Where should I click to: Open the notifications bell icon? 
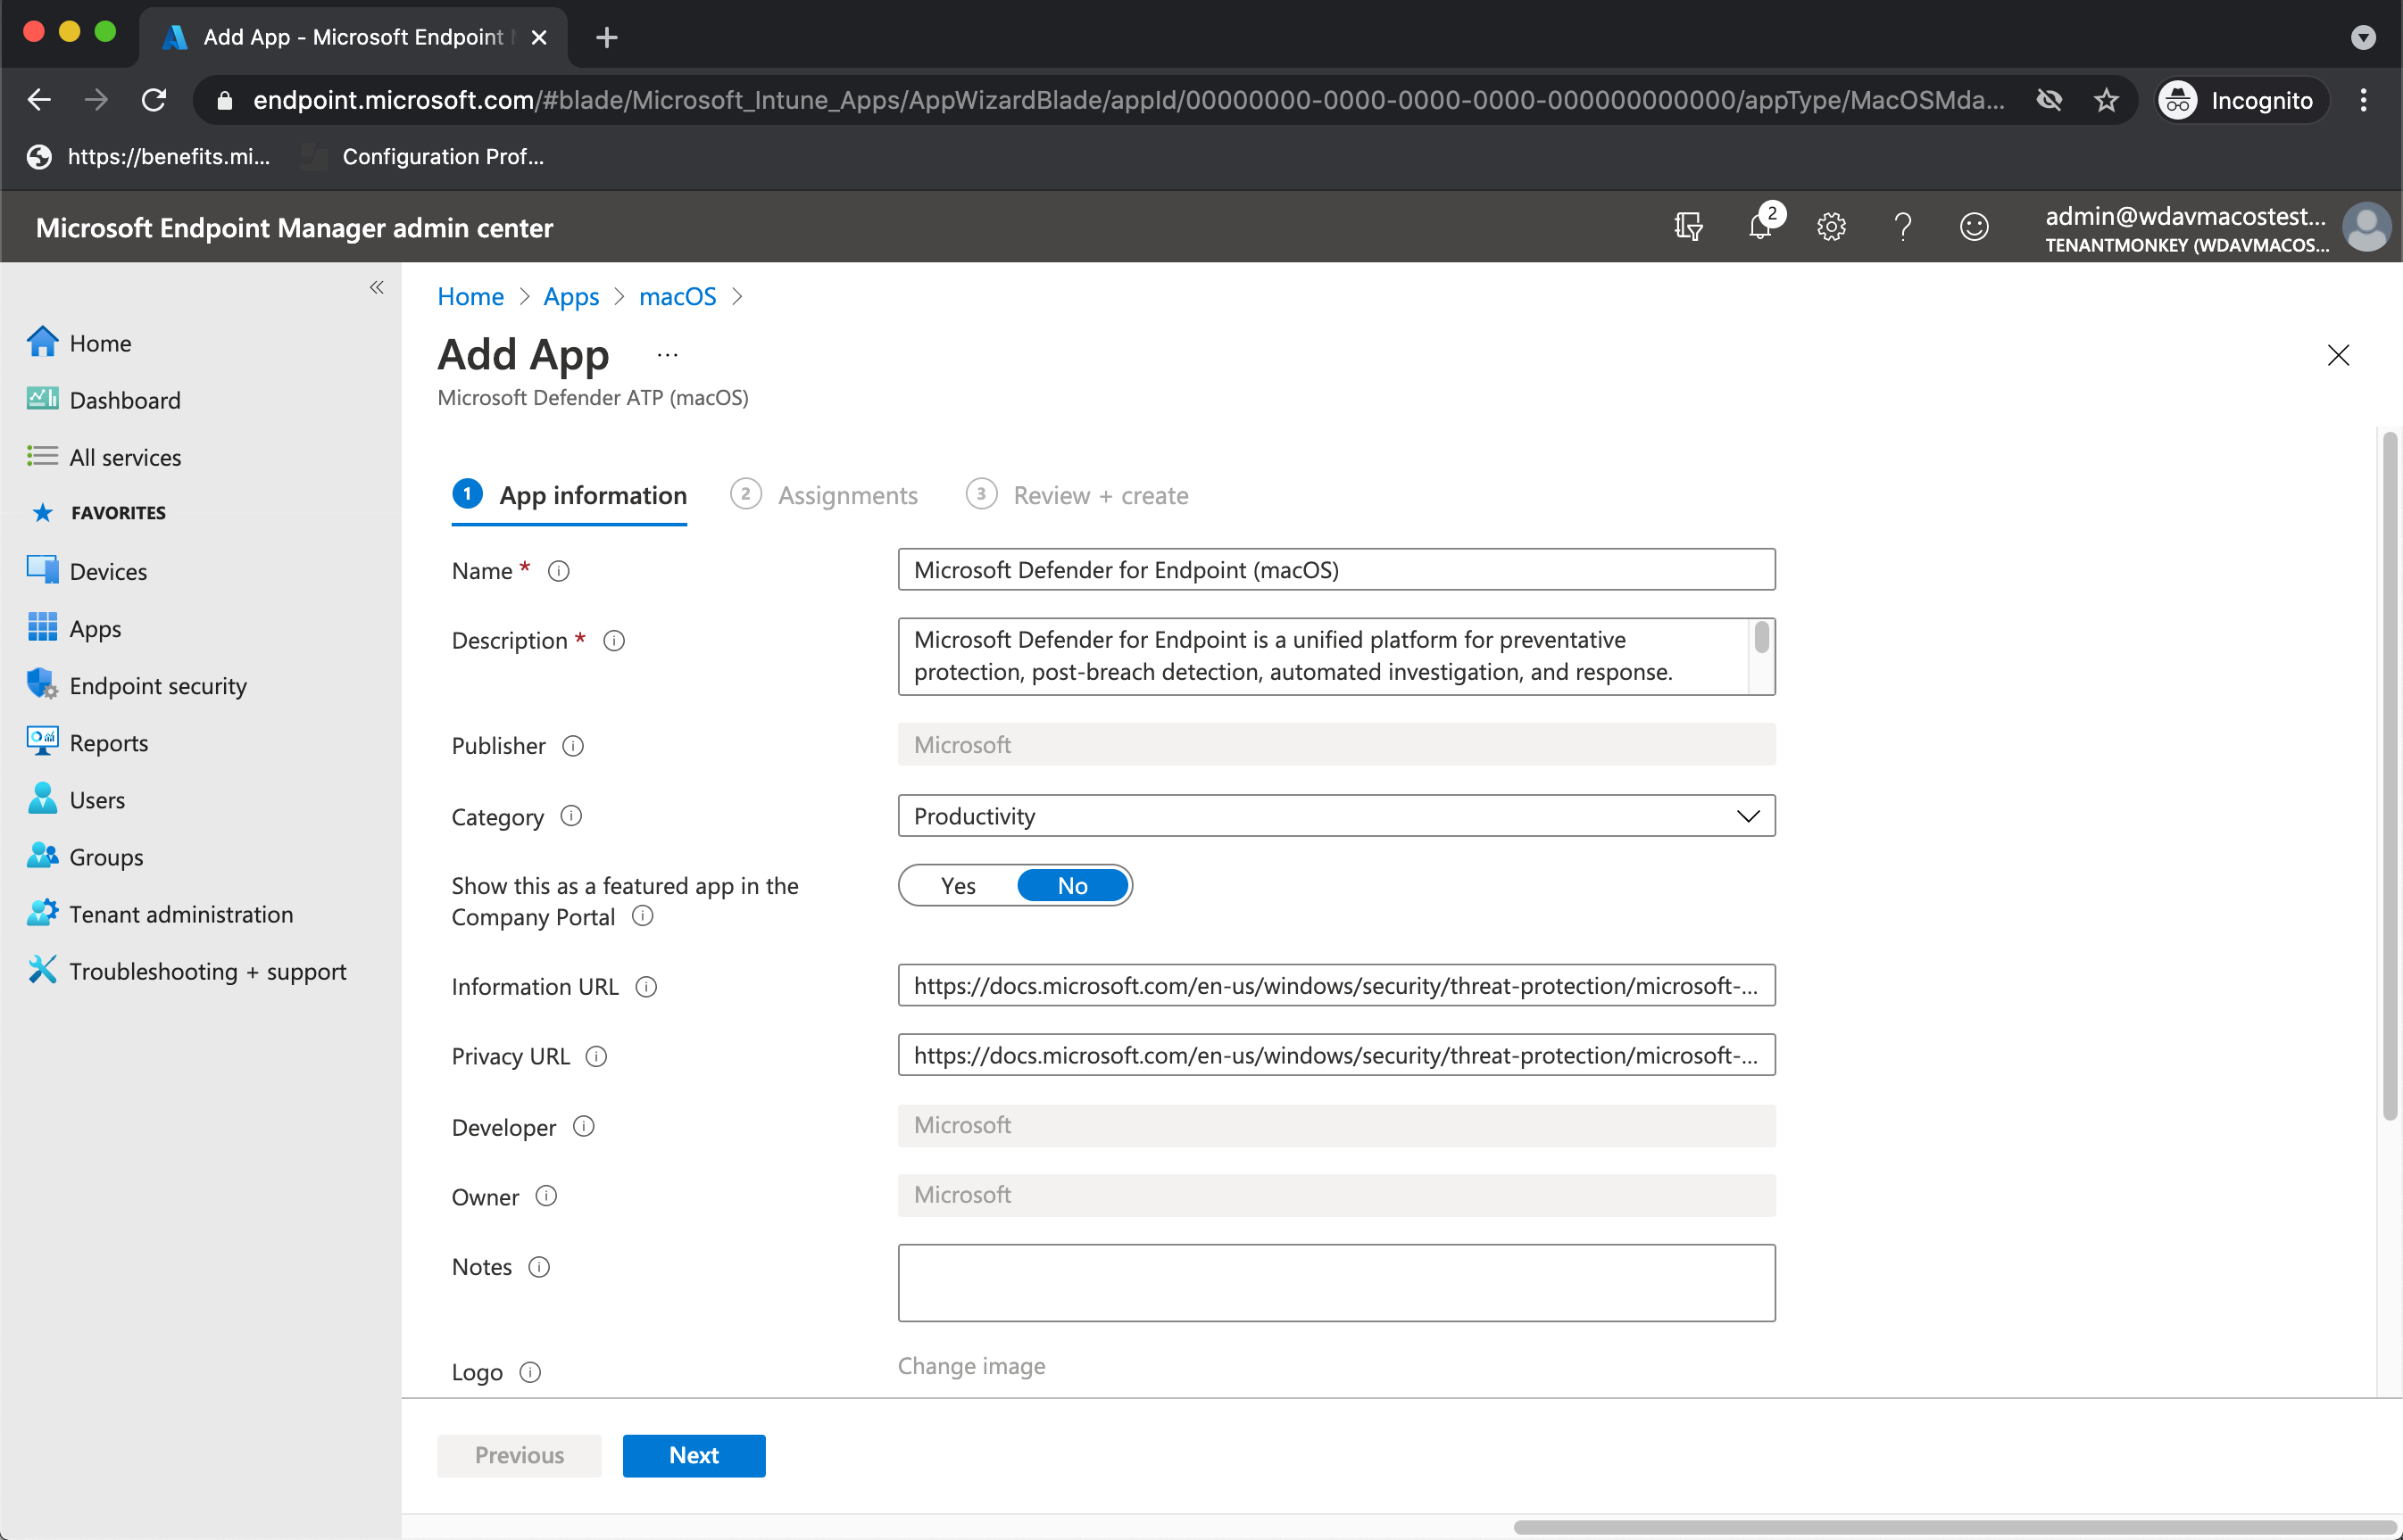pyautogui.click(x=1759, y=227)
